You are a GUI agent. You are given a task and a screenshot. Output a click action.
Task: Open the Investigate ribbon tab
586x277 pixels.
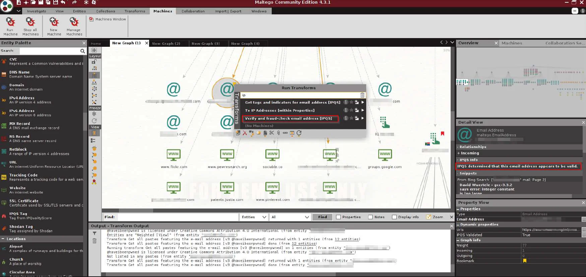[x=37, y=11]
